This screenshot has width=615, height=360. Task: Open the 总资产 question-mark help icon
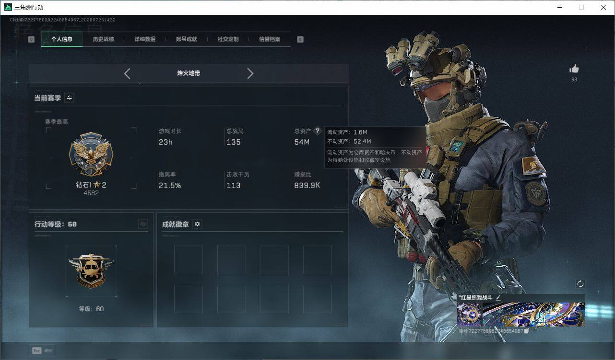point(317,131)
